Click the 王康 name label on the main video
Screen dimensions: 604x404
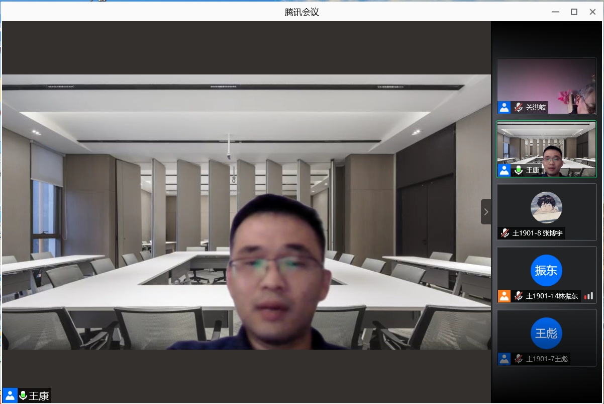[x=39, y=396]
